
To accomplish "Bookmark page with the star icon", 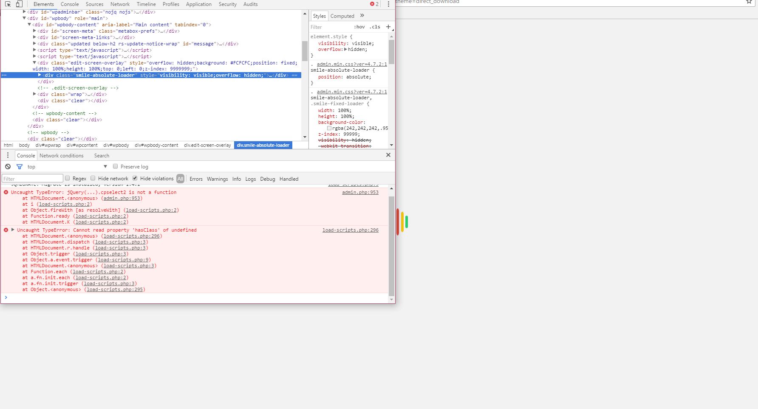I will click(x=749, y=2).
